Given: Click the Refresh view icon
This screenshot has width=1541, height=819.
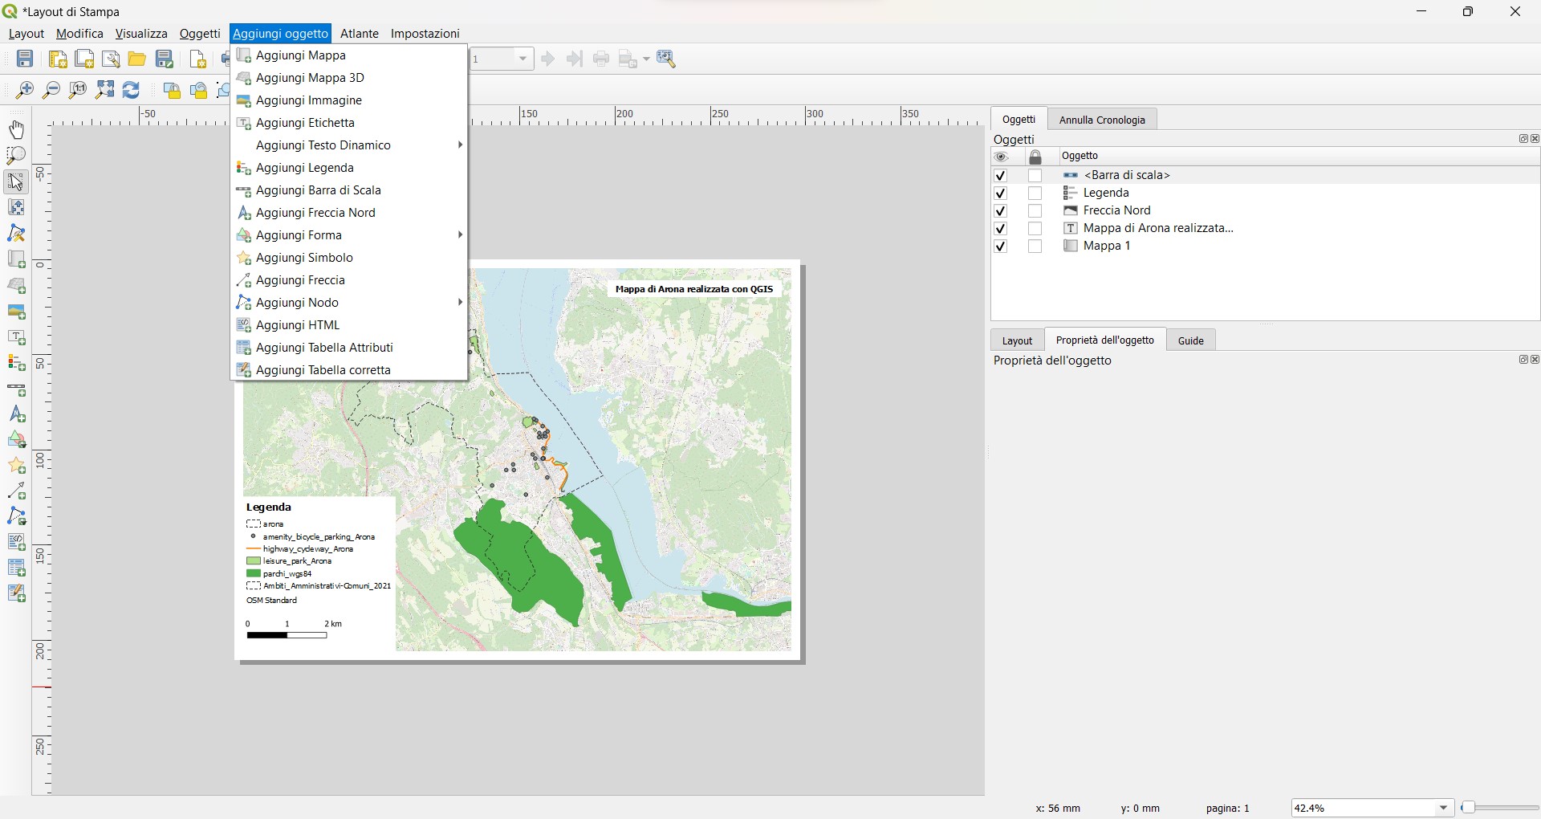Looking at the screenshot, I should (132, 90).
